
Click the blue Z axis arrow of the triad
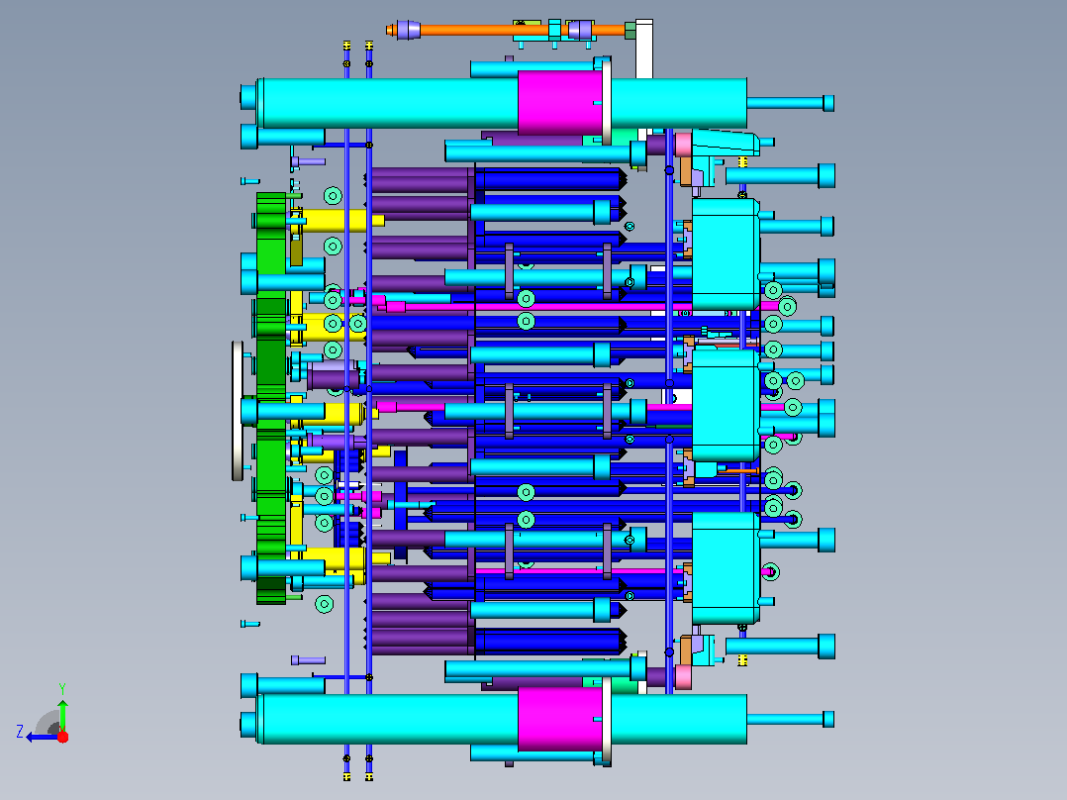pyautogui.click(x=41, y=737)
